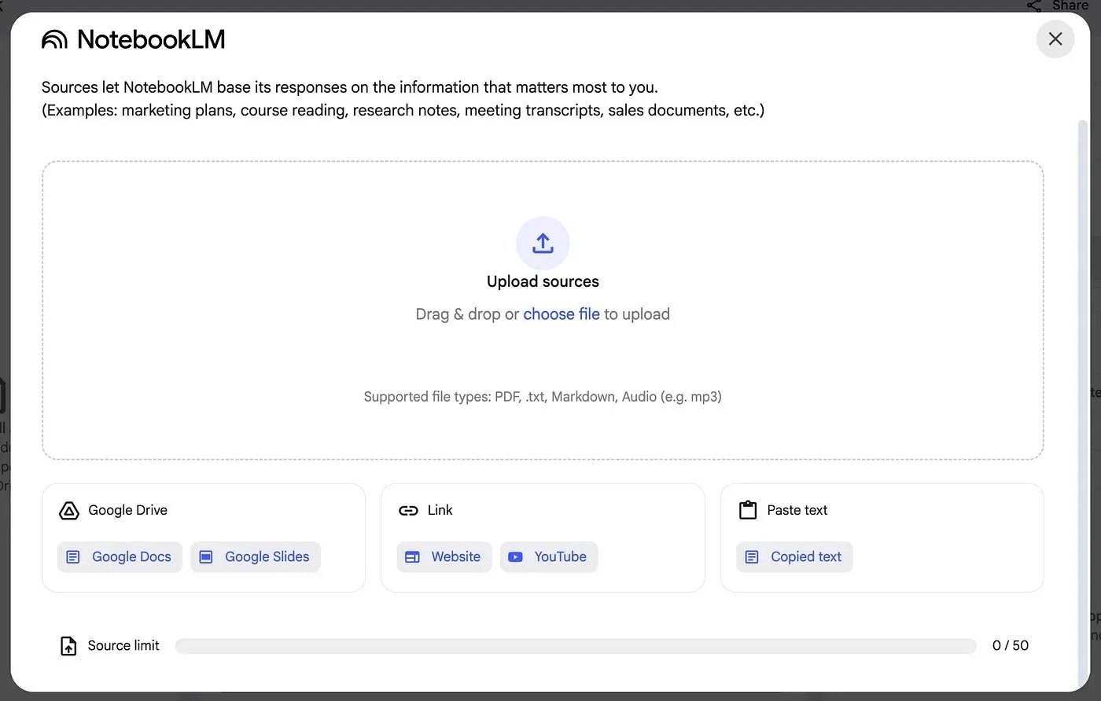Click the YouTube play icon
This screenshot has height=701, width=1101.
coord(516,557)
